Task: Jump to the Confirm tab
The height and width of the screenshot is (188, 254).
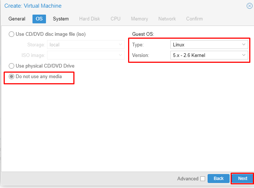Action: tap(194, 19)
